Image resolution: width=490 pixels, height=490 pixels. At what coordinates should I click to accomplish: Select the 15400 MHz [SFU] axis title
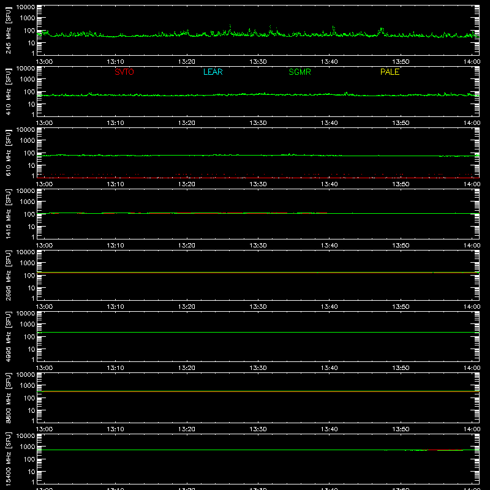tap(9, 459)
